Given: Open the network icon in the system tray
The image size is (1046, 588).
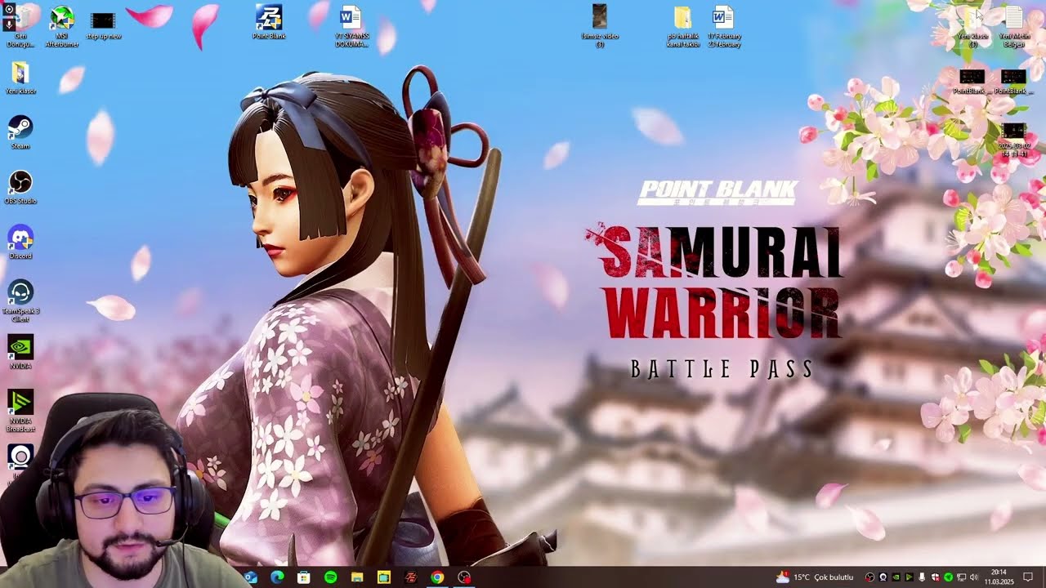Looking at the screenshot, I should (x=961, y=577).
